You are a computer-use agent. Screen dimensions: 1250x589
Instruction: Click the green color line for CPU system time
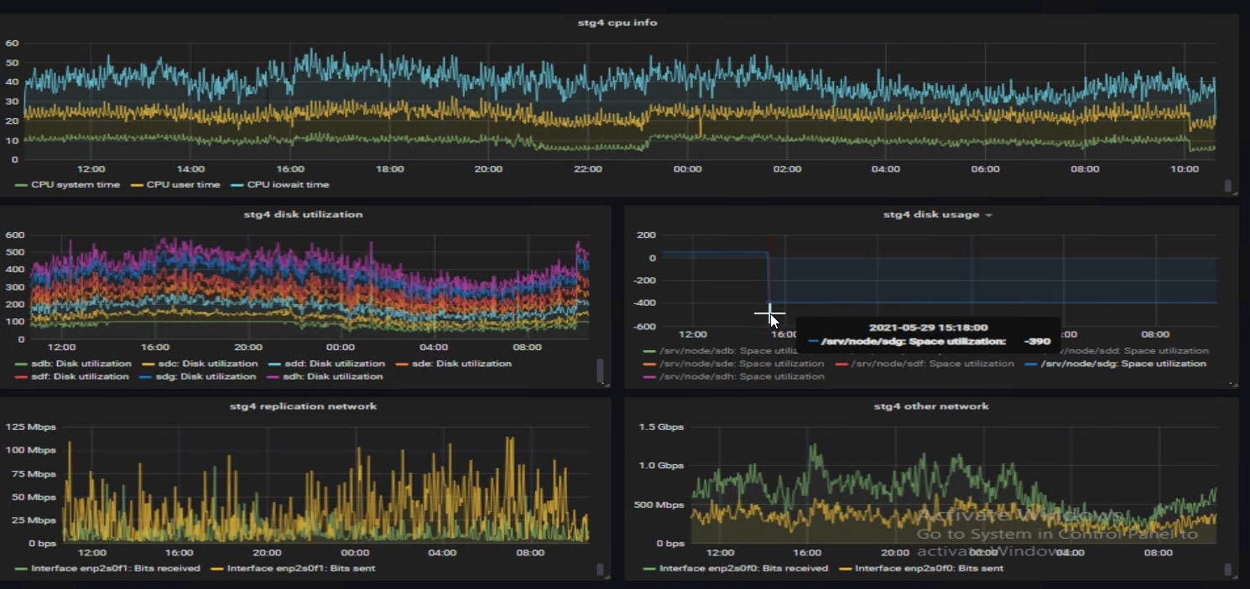21,184
